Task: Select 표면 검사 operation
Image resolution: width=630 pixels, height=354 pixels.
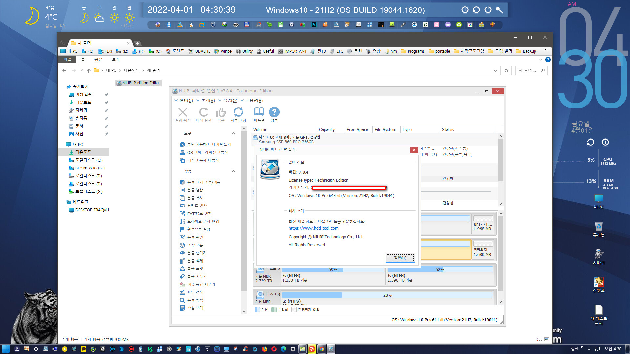Action: (191, 292)
